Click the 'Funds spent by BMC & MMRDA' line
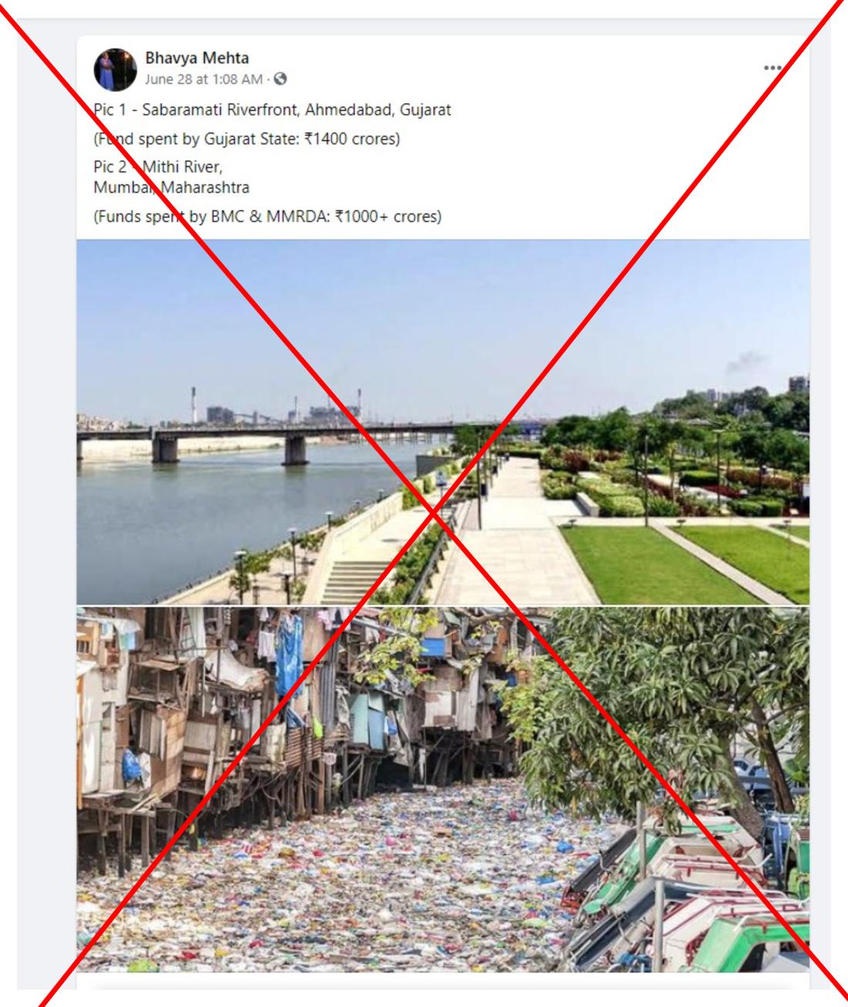The width and height of the screenshot is (848, 1007). pos(268,217)
